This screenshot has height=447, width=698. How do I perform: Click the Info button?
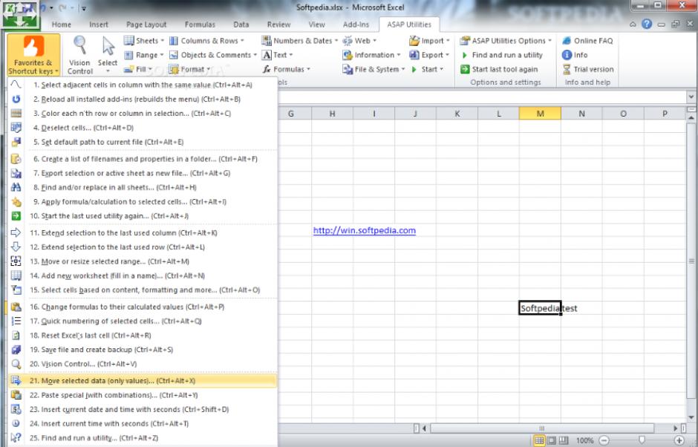pyautogui.click(x=575, y=55)
